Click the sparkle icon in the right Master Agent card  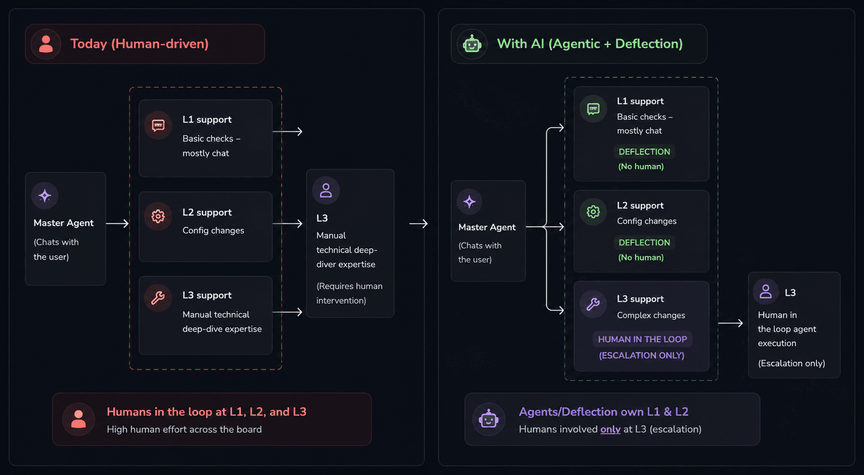(x=470, y=202)
